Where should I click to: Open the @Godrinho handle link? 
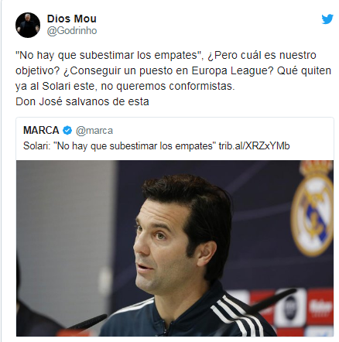tap(72, 31)
